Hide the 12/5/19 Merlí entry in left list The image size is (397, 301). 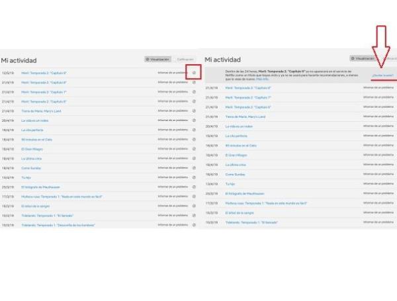194,73
